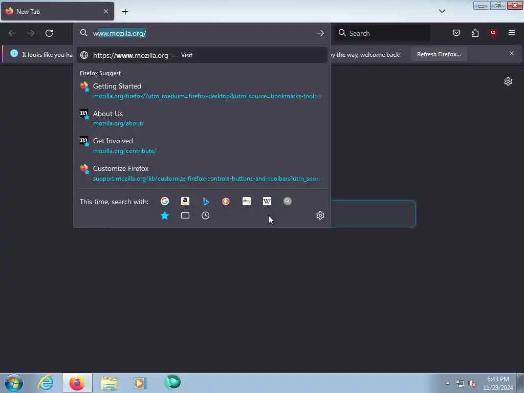Viewport: 524px width, 393px height.
Task: Show hidden system tray icons
Action: [447, 383]
